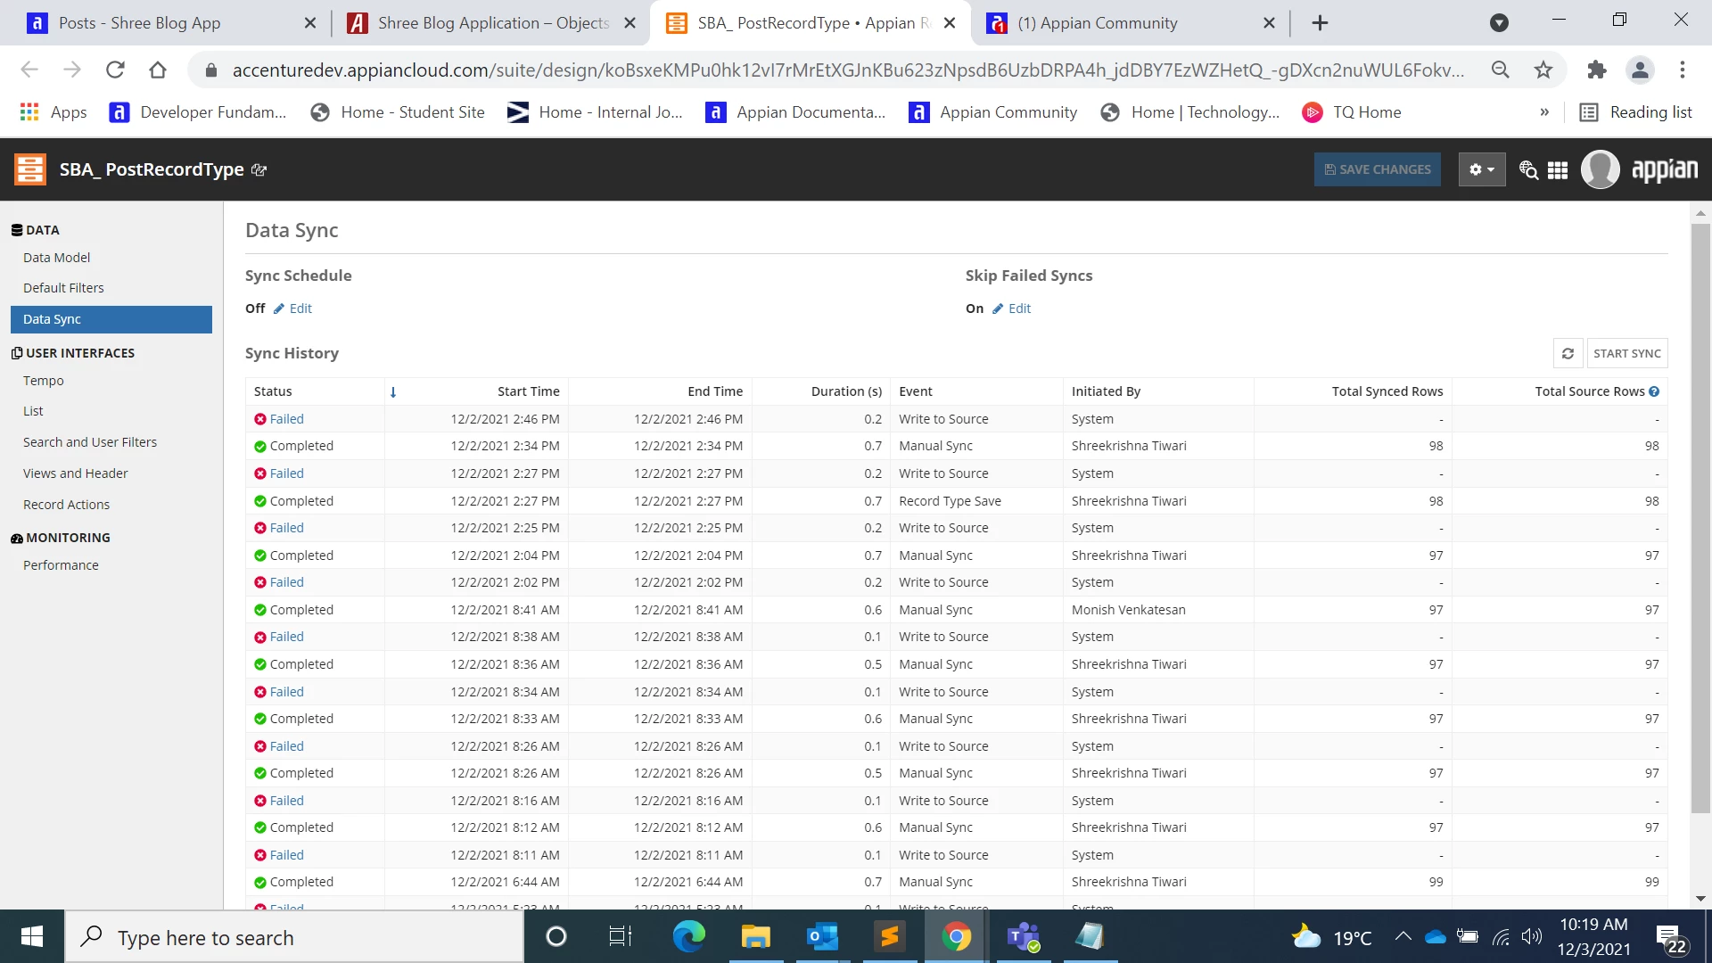This screenshot has width=1712, height=963.
Task: Open the Data Model section
Action: (x=57, y=258)
